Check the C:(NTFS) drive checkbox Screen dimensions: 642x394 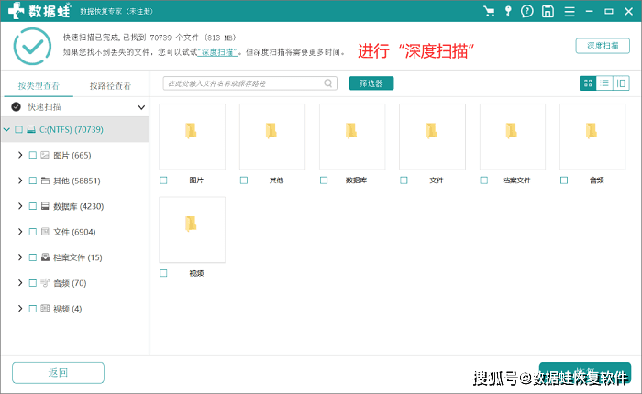[18, 130]
